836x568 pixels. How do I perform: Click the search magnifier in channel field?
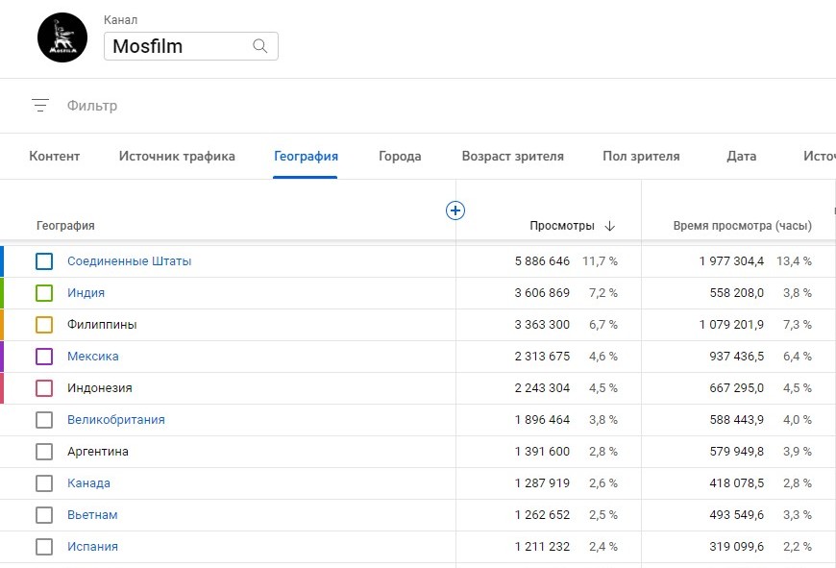click(x=260, y=46)
